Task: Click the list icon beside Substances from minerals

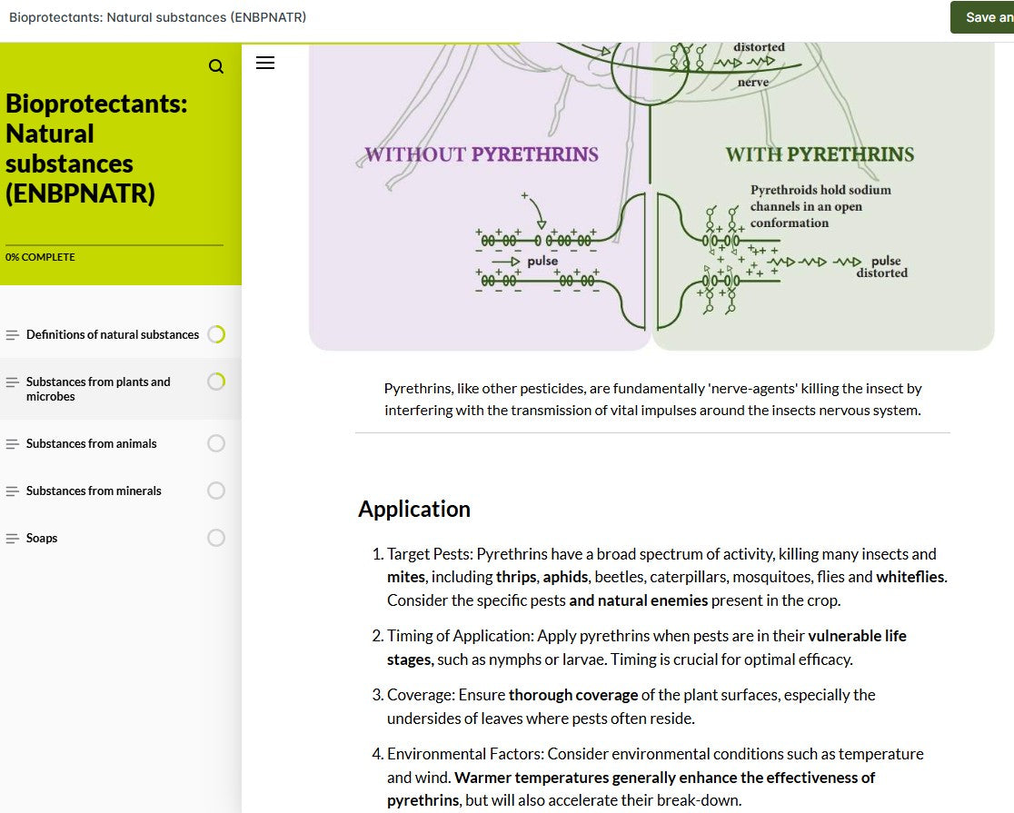Action: [12, 491]
